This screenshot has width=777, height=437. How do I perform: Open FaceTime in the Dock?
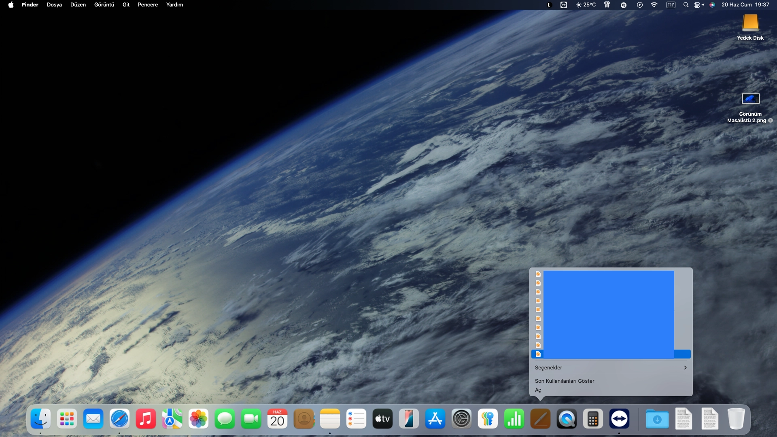click(251, 419)
